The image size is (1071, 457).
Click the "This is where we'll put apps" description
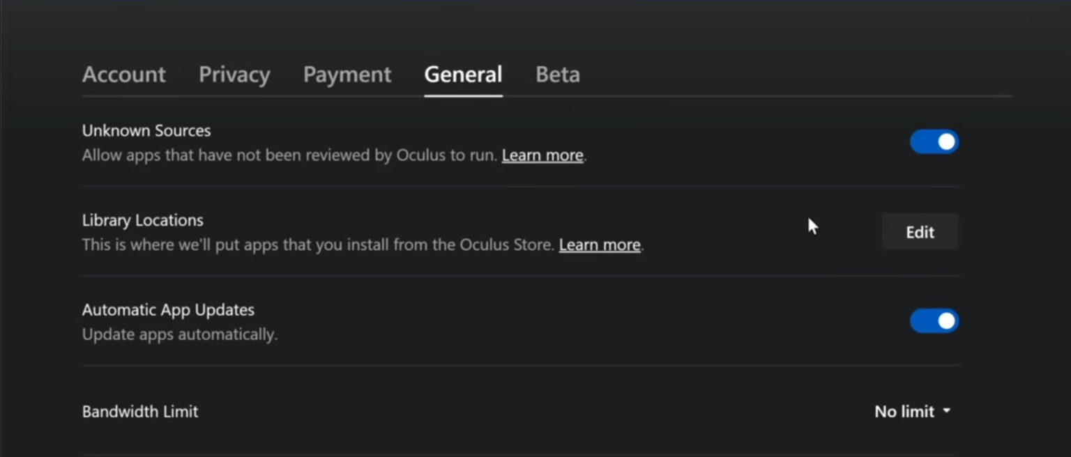[318, 245]
